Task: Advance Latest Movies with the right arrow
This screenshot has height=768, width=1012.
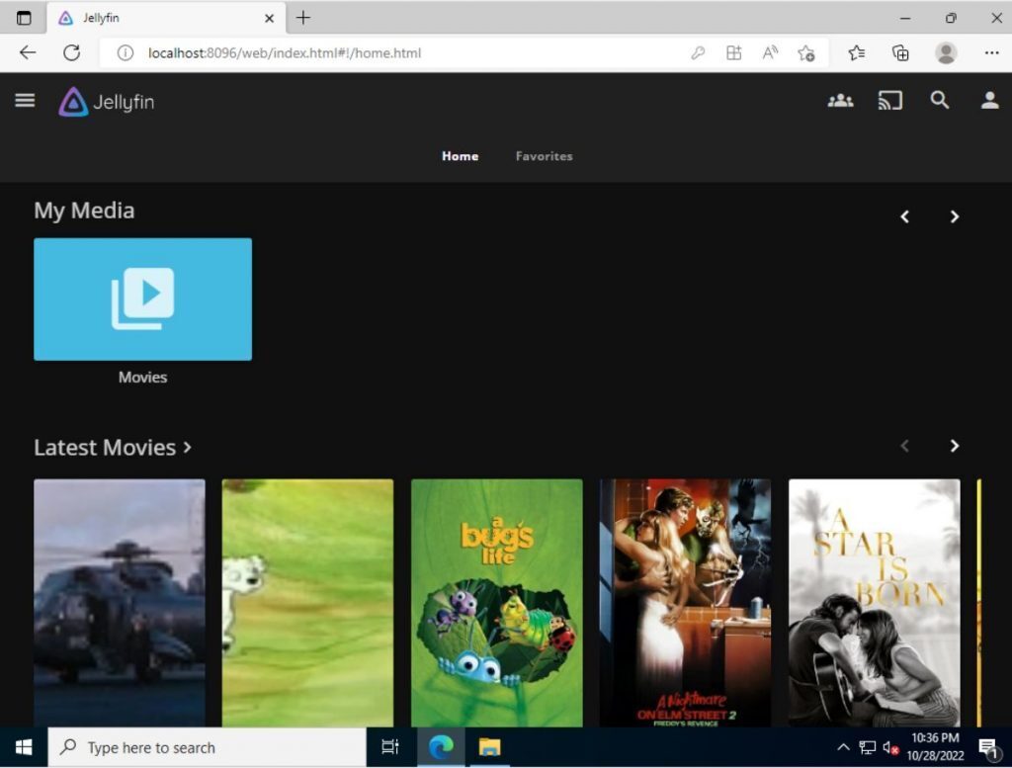Action: (955, 446)
